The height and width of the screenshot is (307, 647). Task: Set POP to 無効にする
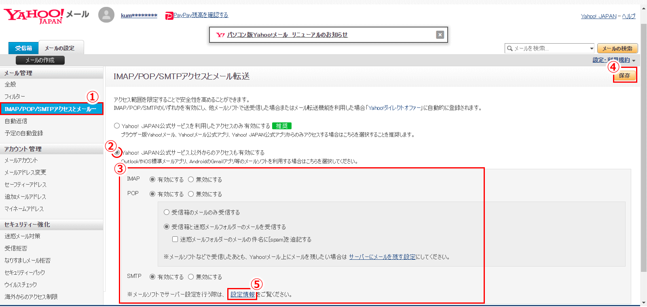[x=191, y=194]
